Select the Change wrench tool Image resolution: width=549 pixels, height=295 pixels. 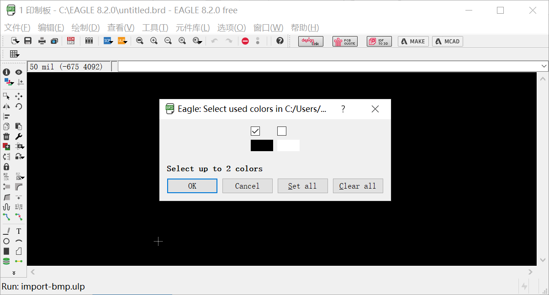point(19,137)
